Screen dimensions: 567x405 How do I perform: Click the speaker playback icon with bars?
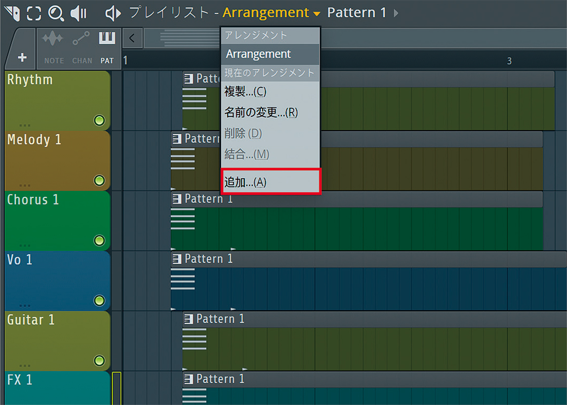coord(78,13)
